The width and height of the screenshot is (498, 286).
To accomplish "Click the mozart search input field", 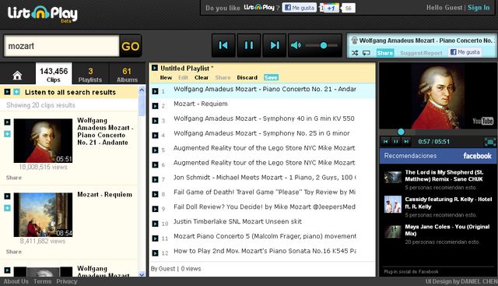I will [61, 46].
